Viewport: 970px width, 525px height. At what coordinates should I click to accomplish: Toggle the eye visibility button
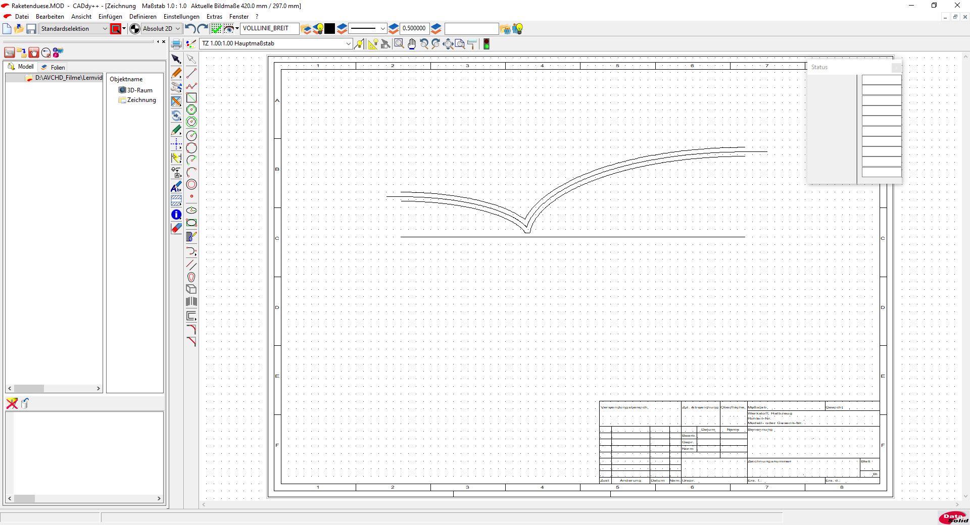tap(229, 29)
